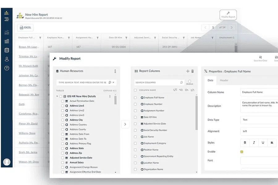
Task: Open the search options dropdown arrow
Action: tap(113, 82)
